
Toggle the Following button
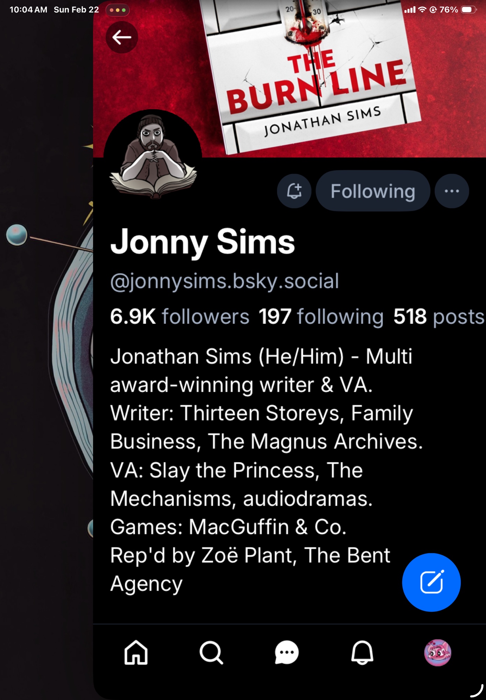(373, 191)
